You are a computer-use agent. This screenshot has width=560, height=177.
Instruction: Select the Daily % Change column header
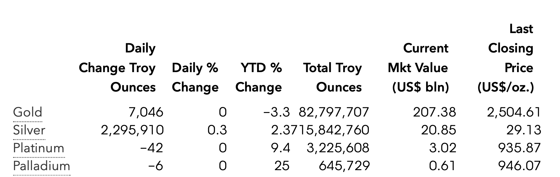[x=195, y=77]
